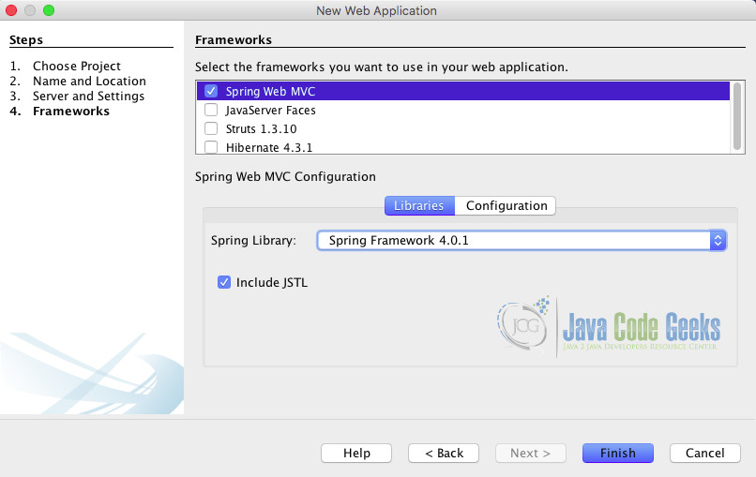Viewport: 756px width, 477px height.
Task: Check the Hibernate 4.3.1 framework box
Action: pos(211,147)
